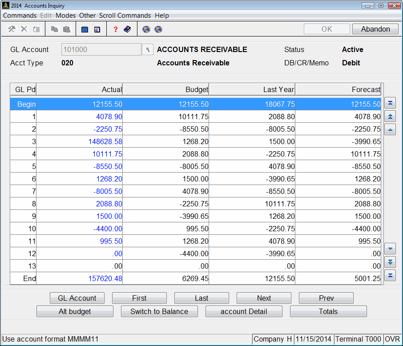Click the ACCOUNTS RECEIVABLE account name
The image size is (403, 346).
pos(202,50)
